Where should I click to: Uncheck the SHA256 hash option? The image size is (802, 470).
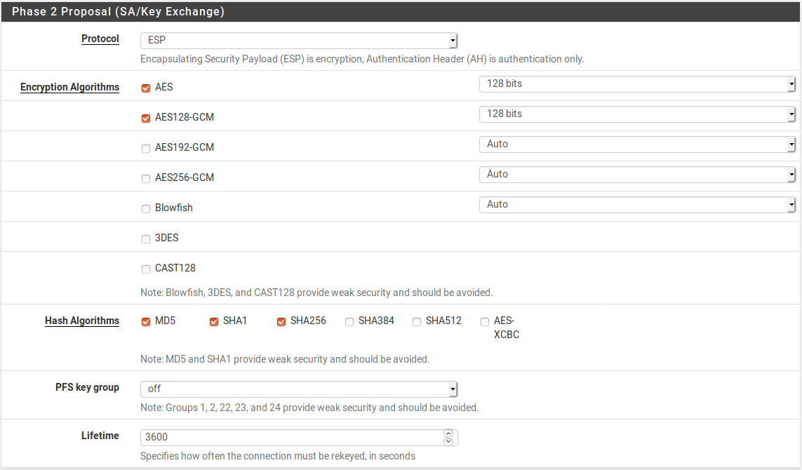tap(281, 321)
